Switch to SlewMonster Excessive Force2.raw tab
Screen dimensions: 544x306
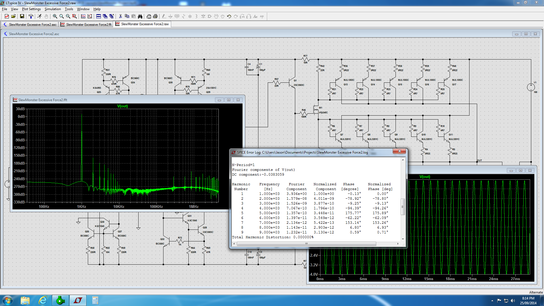coord(142,24)
